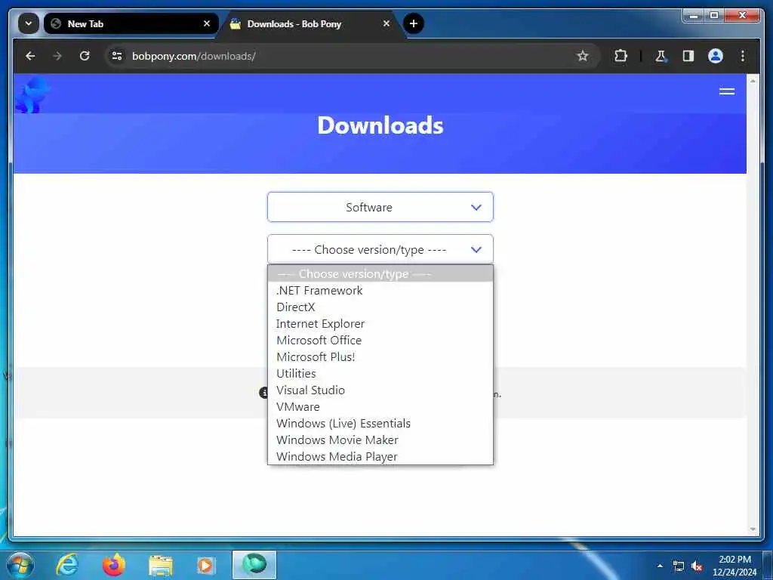View site information icon in address bar
The image size is (773, 580).
(117, 56)
